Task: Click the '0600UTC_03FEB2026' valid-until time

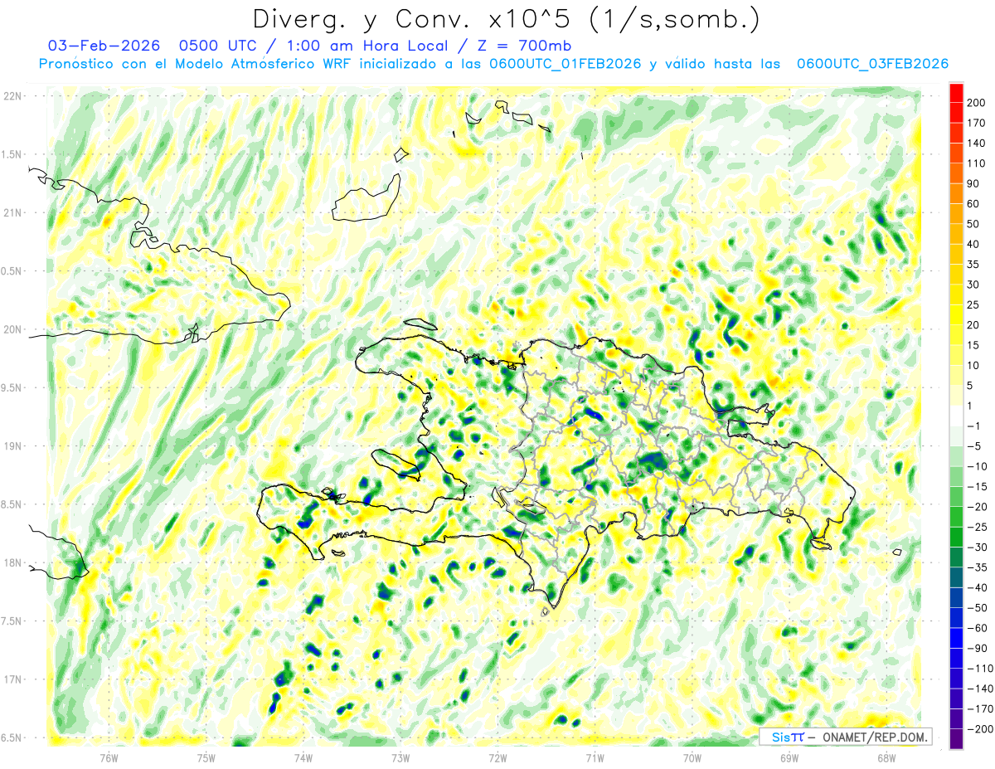Action: pyautogui.click(x=872, y=64)
